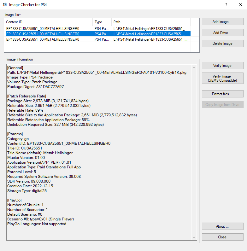The width and height of the screenshot is (247, 251).
Task: Click the Add Image button
Action: 222,22
